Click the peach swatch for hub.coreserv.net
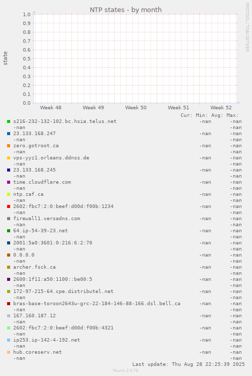This screenshot has height=376, width=252. (9, 352)
